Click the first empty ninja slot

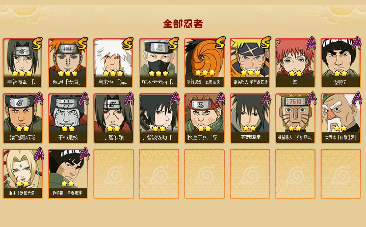click(114, 174)
